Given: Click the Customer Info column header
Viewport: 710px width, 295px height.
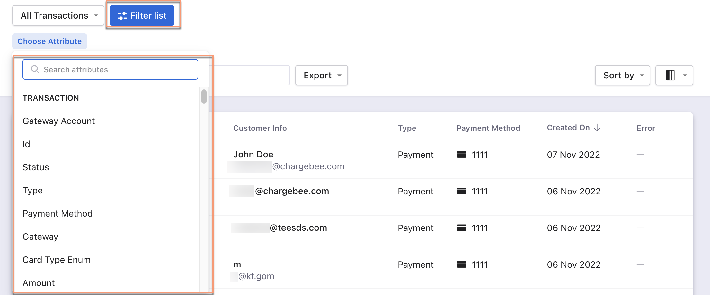Looking at the screenshot, I should pyautogui.click(x=260, y=128).
